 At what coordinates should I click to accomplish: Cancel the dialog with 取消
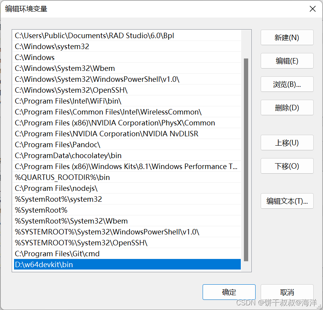coord(287,292)
